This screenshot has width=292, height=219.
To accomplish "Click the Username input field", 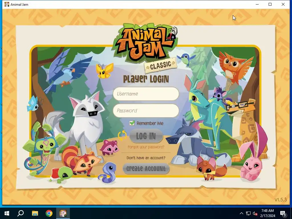I will coord(146,94).
